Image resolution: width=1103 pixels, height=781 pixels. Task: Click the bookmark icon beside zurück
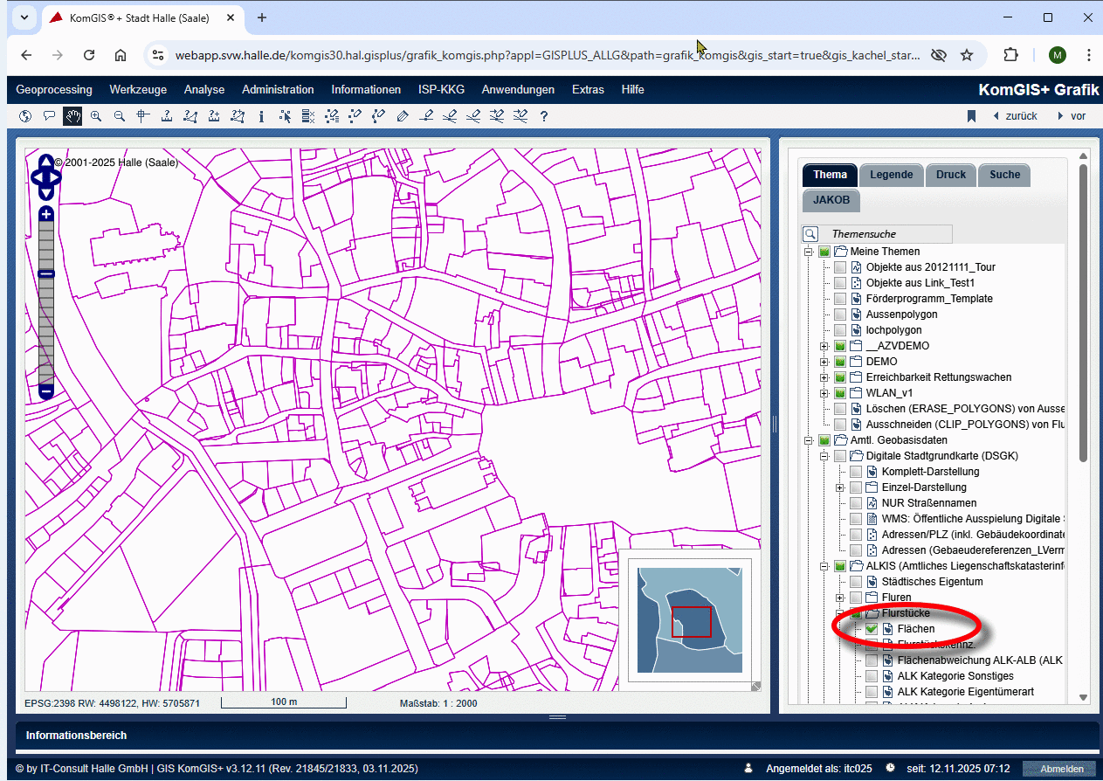(970, 116)
